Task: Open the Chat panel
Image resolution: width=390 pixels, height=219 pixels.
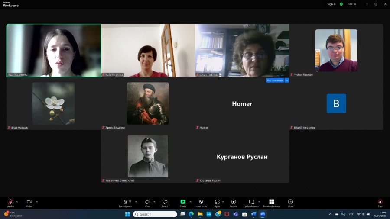Action: click(147, 203)
